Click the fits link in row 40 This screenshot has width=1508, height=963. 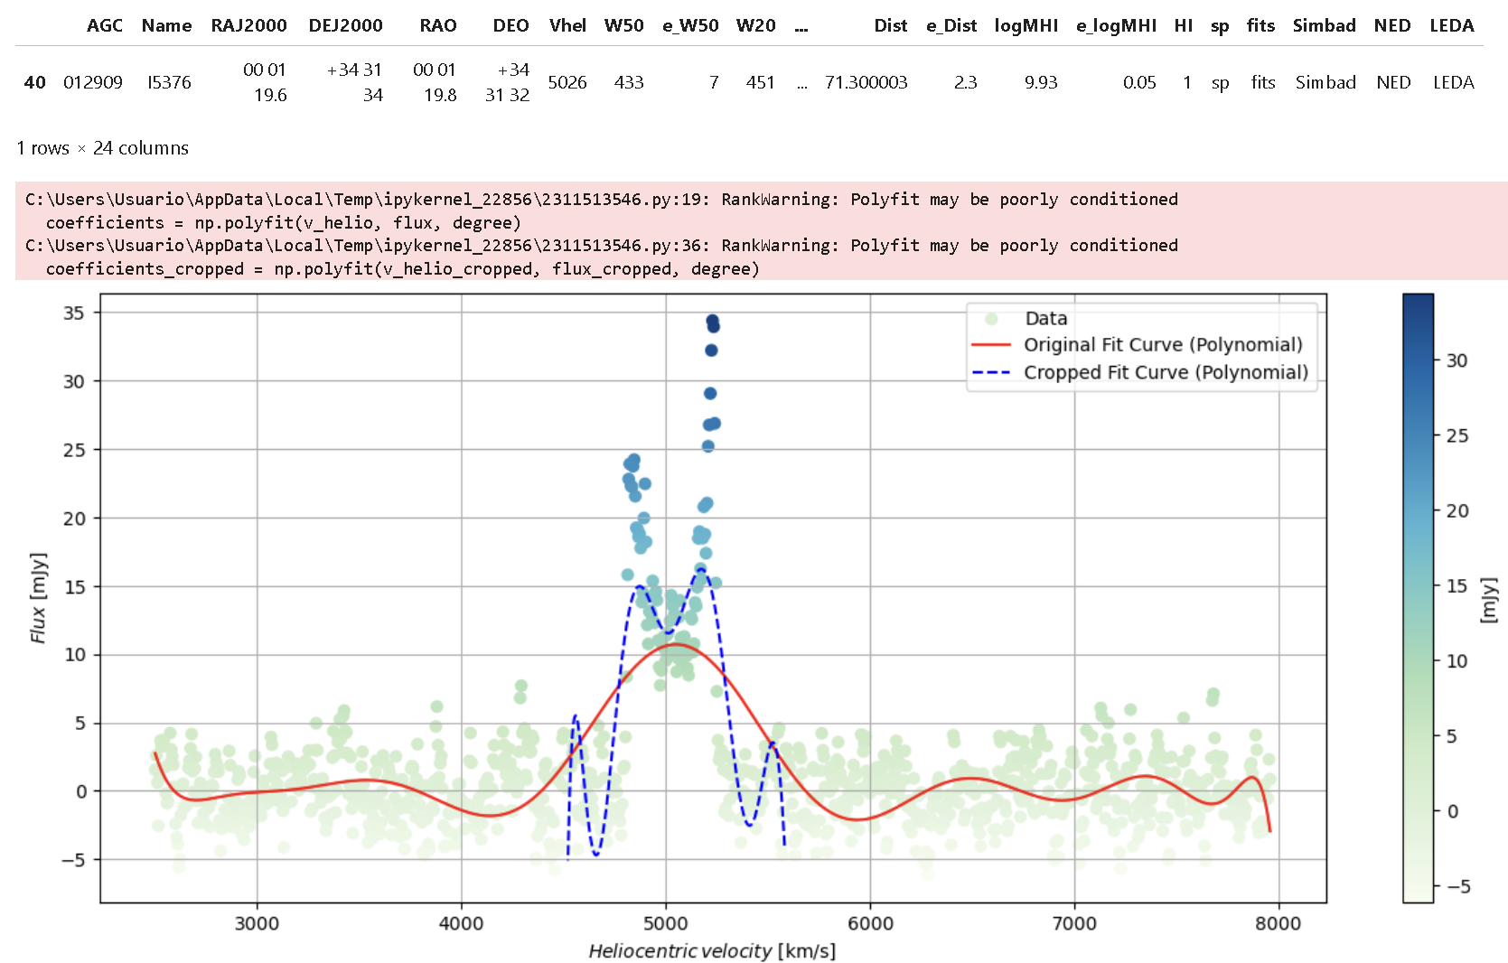[1263, 82]
